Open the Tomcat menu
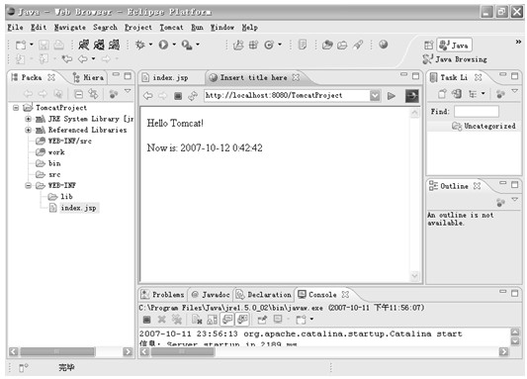This screenshot has width=527, height=379. pyautogui.click(x=171, y=28)
